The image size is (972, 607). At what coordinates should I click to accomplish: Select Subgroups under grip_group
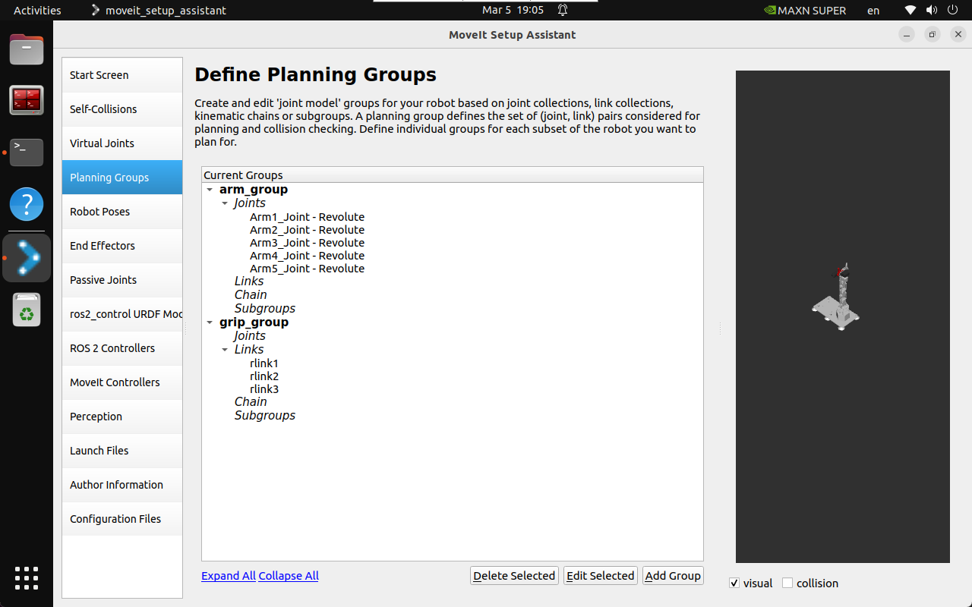tap(265, 416)
